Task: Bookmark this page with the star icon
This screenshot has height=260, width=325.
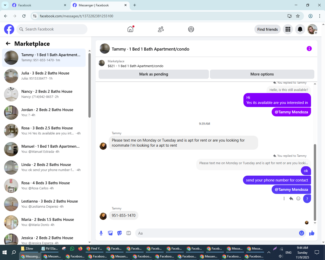Action: pyautogui.click(x=298, y=16)
